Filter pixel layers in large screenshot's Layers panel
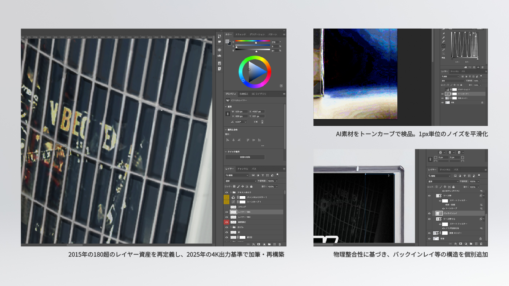 253,175
